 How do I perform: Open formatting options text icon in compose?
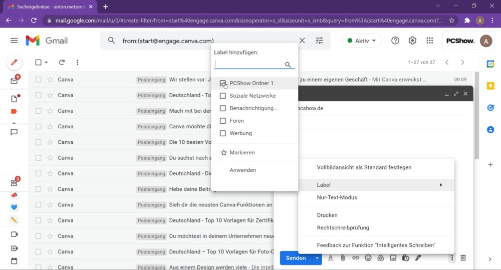[330, 258]
